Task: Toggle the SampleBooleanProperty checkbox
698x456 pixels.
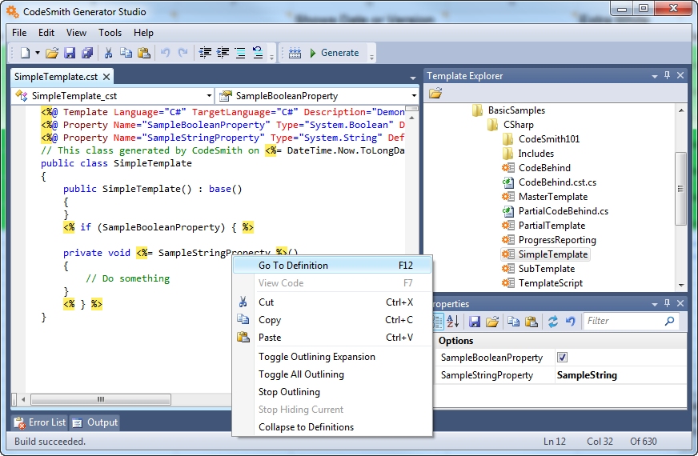Action: click(x=562, y=358)
